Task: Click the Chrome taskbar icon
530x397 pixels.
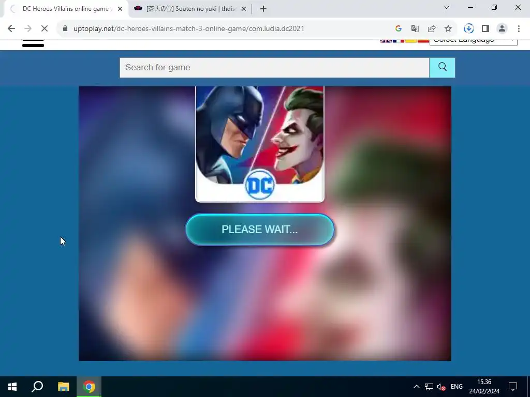Action: coord(89,387)
